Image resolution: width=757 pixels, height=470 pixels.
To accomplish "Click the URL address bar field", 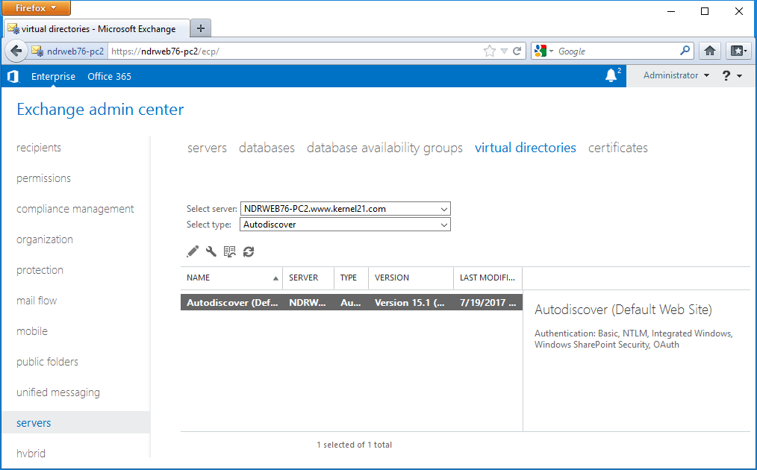I will coord(294,51).
